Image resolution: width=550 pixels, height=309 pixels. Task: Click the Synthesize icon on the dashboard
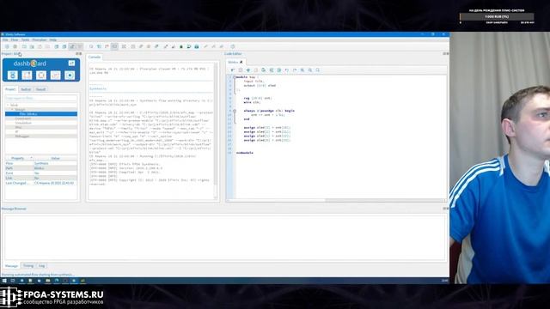click(x=13, y=76)
